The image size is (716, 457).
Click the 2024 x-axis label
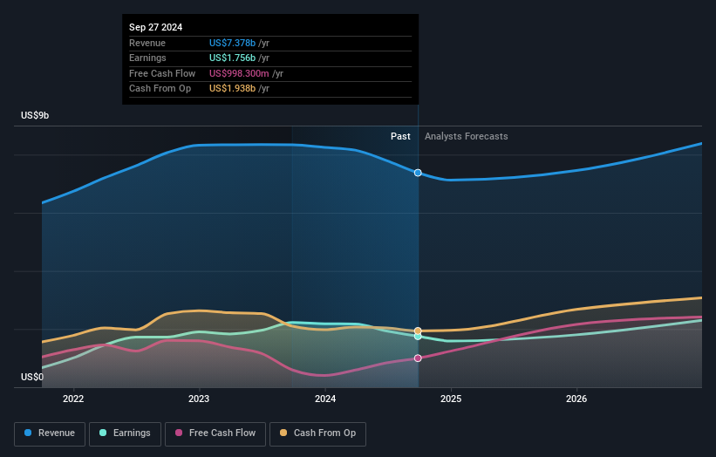point(325,399)
